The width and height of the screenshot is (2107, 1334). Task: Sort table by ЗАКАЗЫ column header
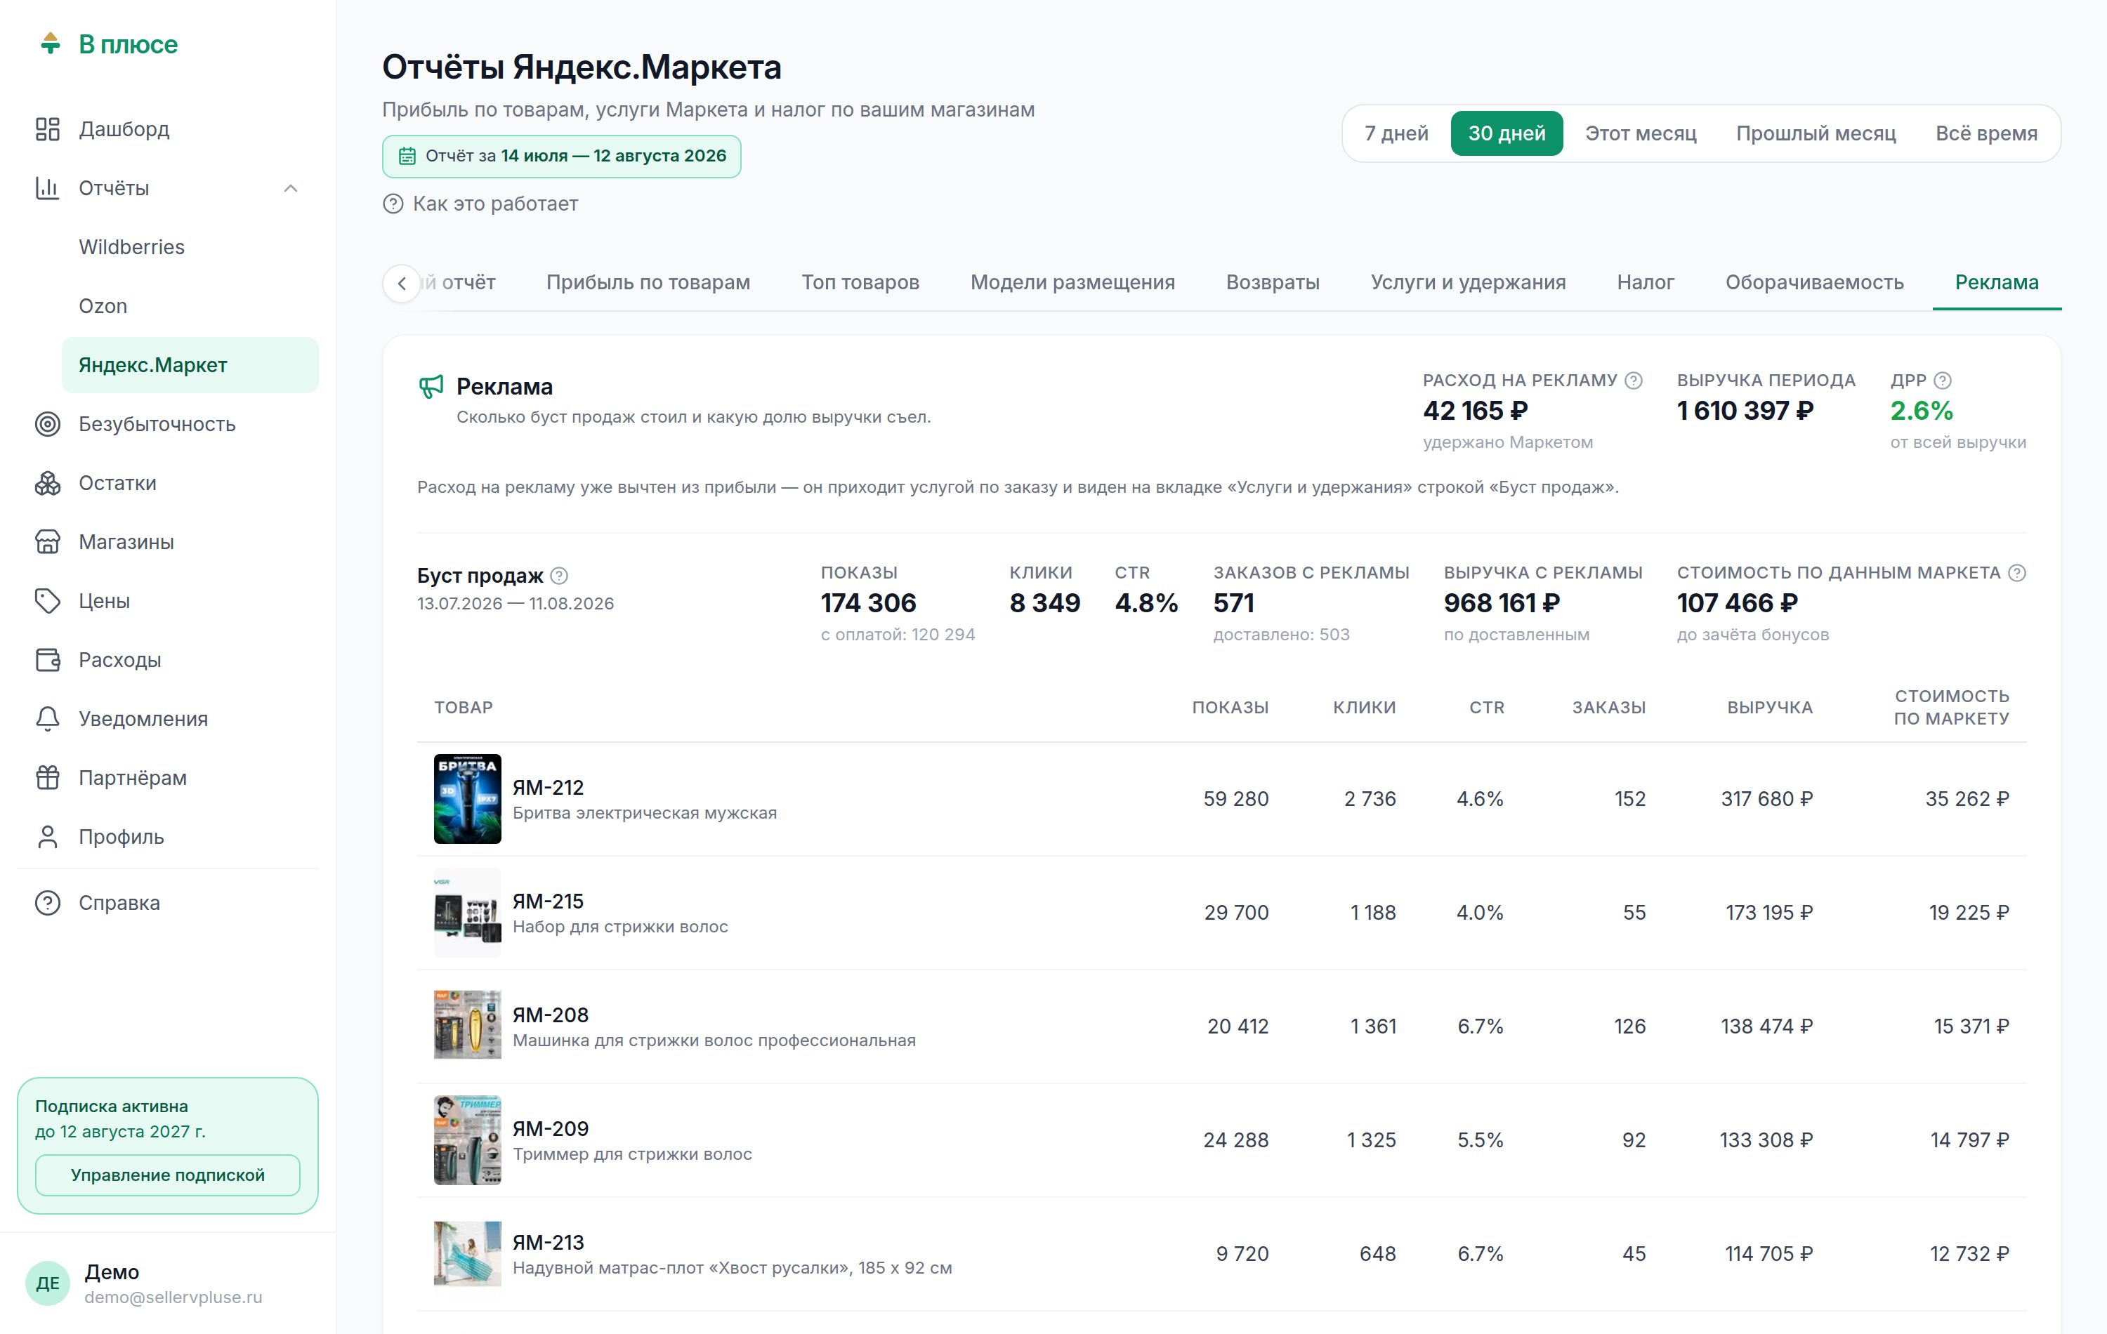tap(1609, 708)
